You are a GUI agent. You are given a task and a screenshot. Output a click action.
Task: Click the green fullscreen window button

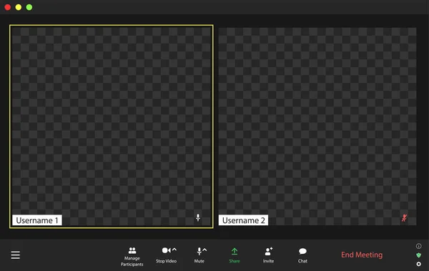click(x=29, y=7)
